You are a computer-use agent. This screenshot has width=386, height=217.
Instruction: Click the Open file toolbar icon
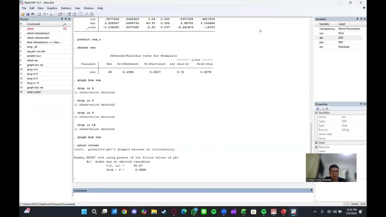coord(23,14)
